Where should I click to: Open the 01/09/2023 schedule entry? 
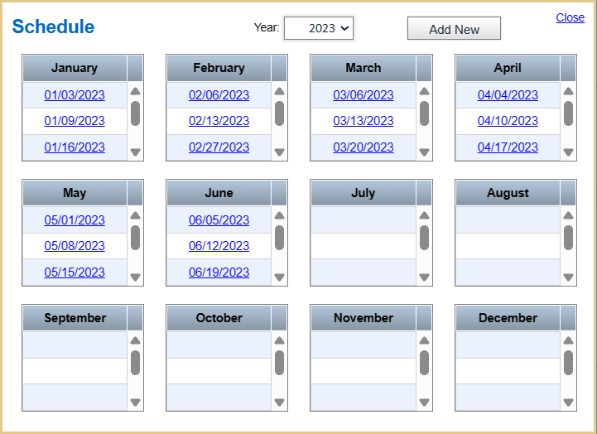tap(75, 121)
